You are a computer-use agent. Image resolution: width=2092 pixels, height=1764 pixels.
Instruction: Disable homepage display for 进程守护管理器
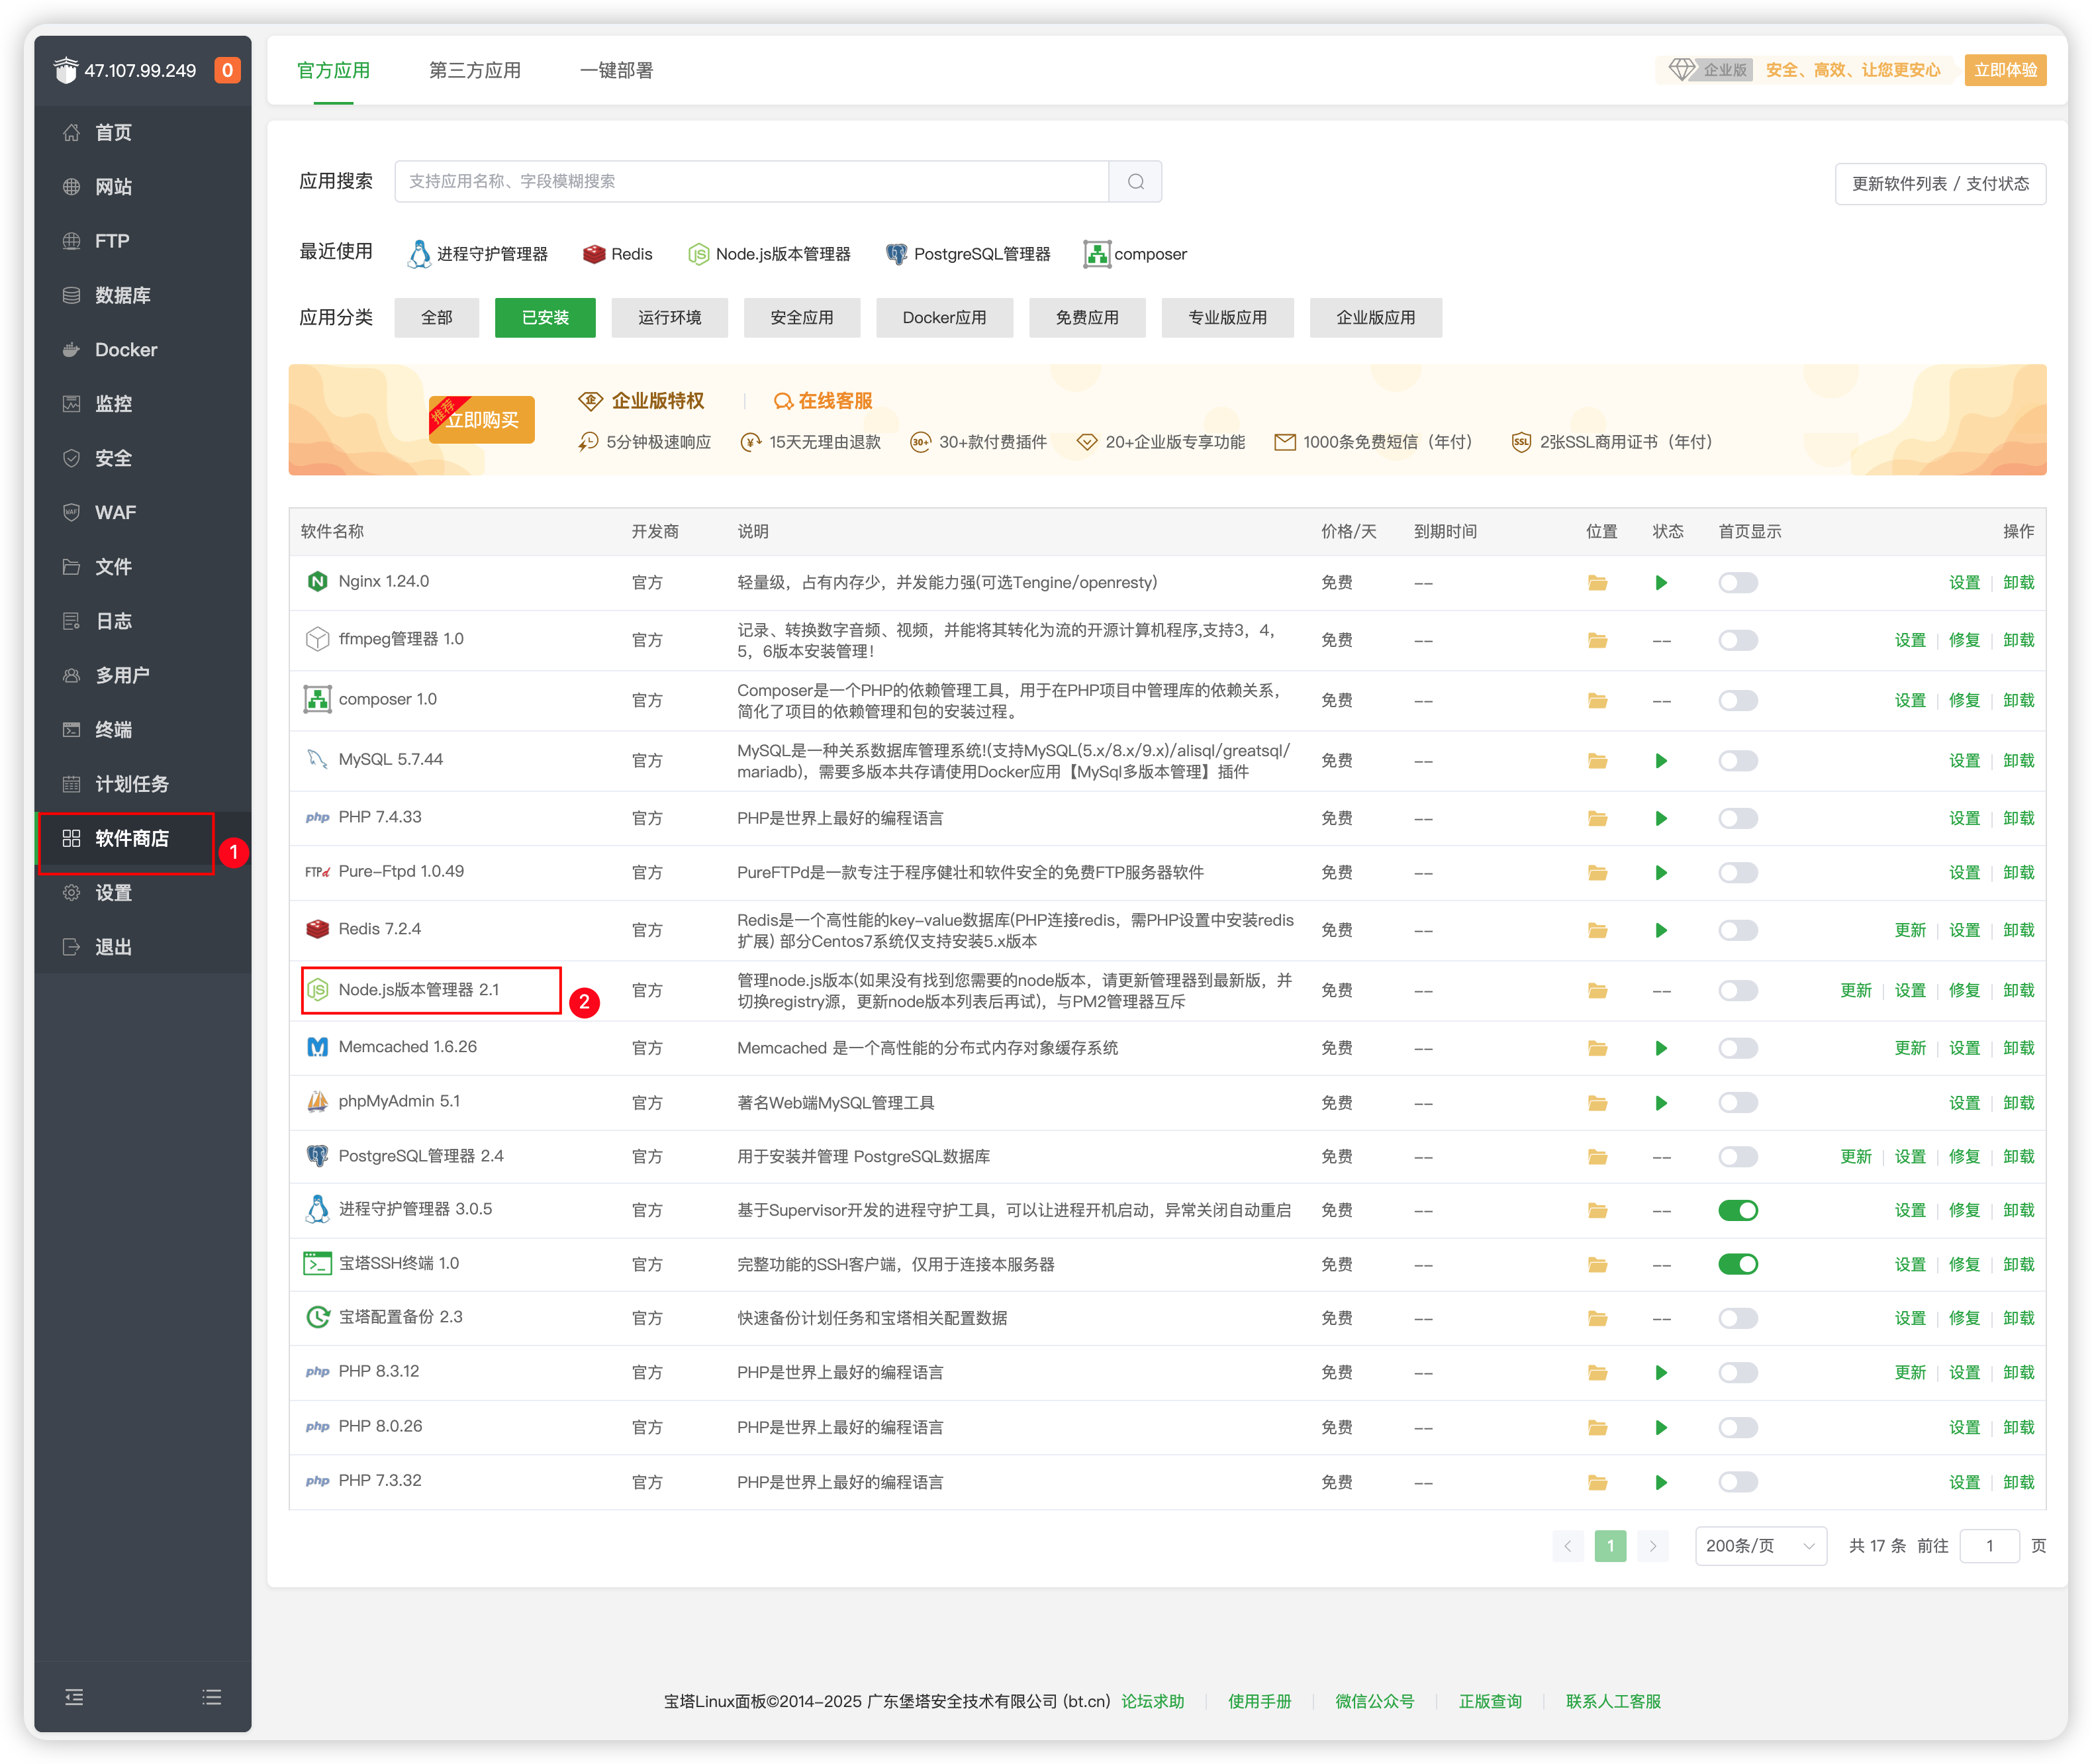[1737, 1210]
